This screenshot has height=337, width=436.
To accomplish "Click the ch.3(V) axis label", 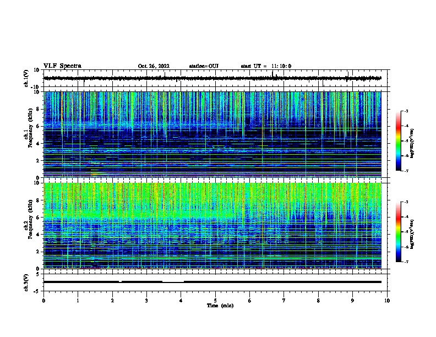I will click(x=26, y=282).
